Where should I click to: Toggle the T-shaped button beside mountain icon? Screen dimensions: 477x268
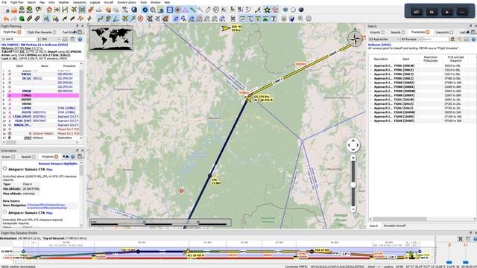click(x=274, y=19)
